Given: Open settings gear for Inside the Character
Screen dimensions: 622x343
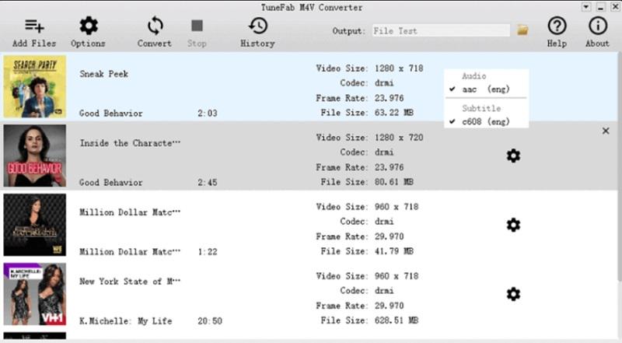Looking at the screenshot, I should tap(513, 156).
